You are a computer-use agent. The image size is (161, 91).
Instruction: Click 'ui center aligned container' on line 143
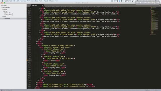click(61, 45)
